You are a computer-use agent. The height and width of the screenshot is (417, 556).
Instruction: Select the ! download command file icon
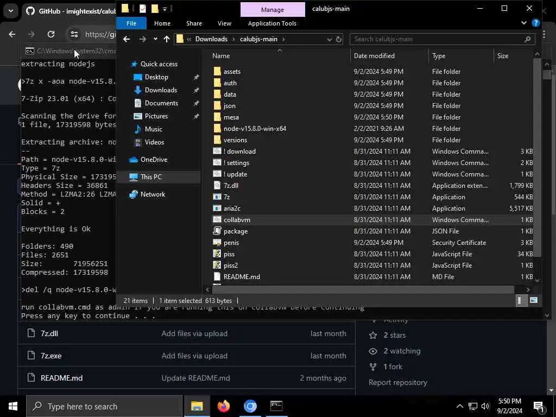217,151
